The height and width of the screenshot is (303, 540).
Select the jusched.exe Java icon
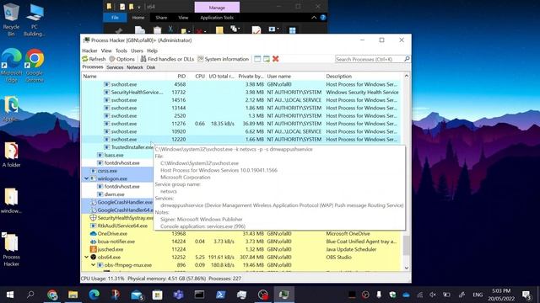point(93,249)
